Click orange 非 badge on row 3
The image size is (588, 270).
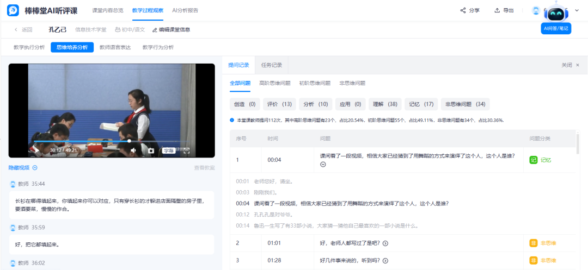[x=533, y=260]
